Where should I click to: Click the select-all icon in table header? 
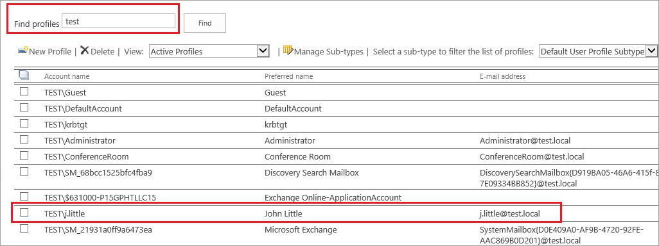(x=24, y=76)
